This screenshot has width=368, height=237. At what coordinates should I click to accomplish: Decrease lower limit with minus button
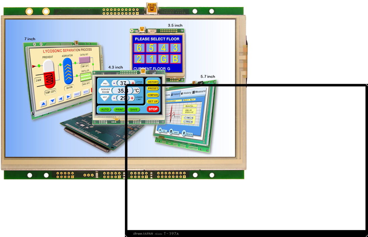click(114, 98)
